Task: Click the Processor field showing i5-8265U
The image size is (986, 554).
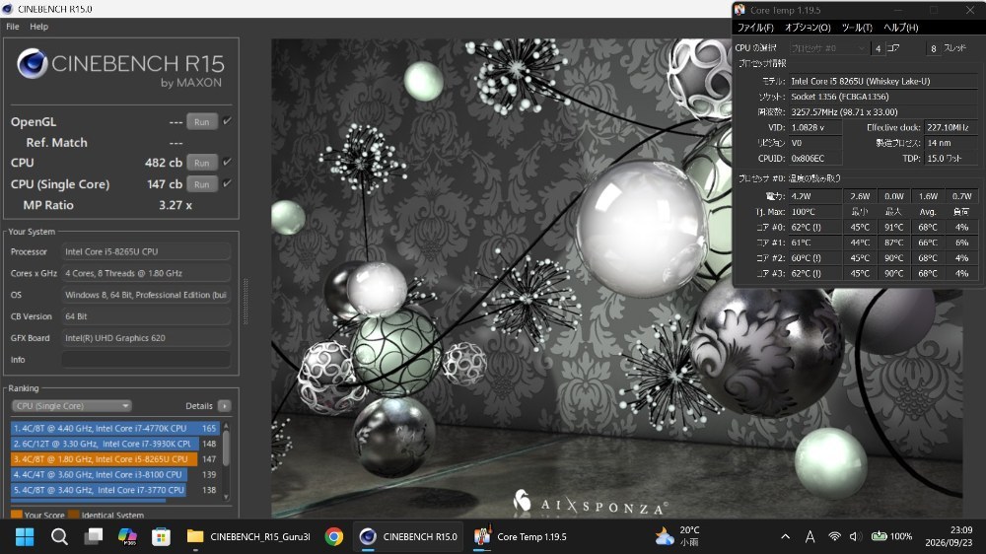Action: coord(146,251)
